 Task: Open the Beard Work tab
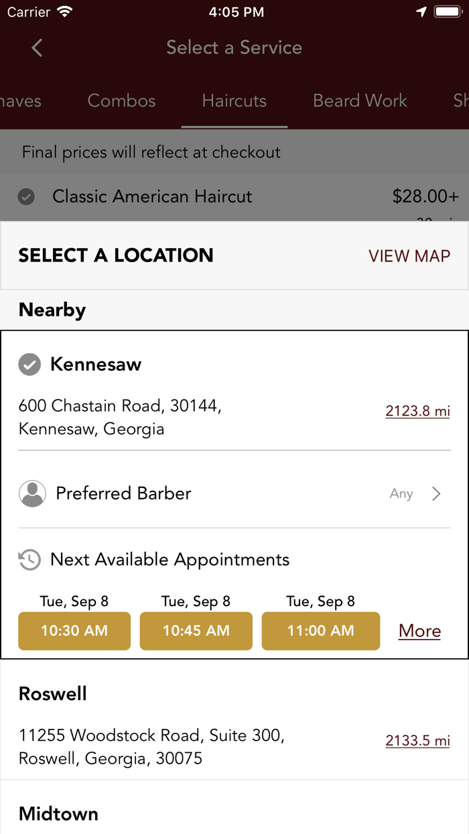click(x=360, y=101)
